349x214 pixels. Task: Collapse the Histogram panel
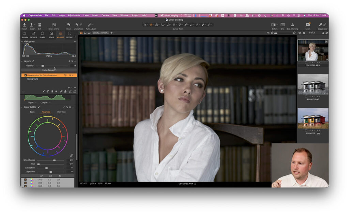coord(22,41)
